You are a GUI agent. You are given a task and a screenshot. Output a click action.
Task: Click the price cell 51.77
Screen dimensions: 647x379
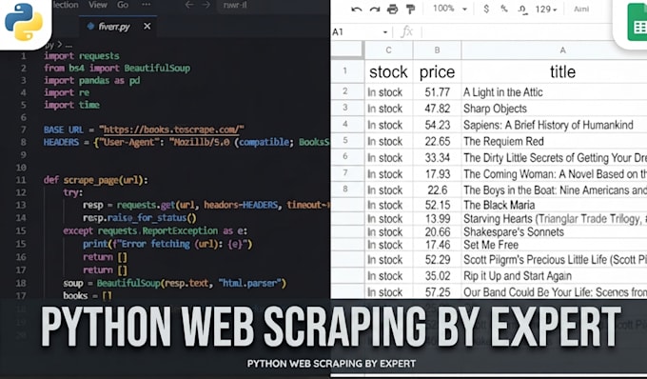coord(437,92)
